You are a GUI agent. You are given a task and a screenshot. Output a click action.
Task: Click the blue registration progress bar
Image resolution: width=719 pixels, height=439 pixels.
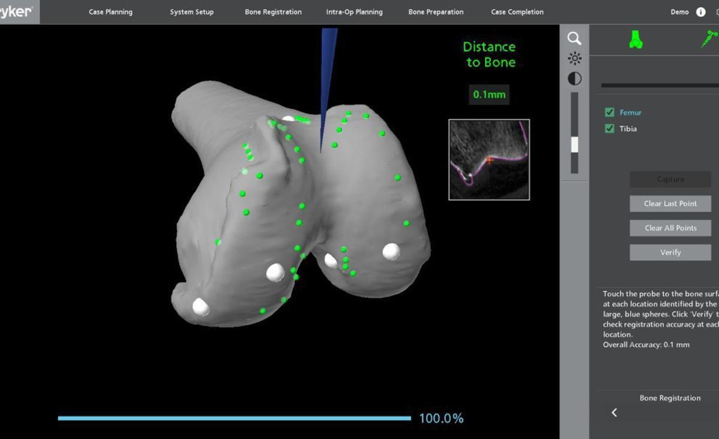tap(234, 418)
